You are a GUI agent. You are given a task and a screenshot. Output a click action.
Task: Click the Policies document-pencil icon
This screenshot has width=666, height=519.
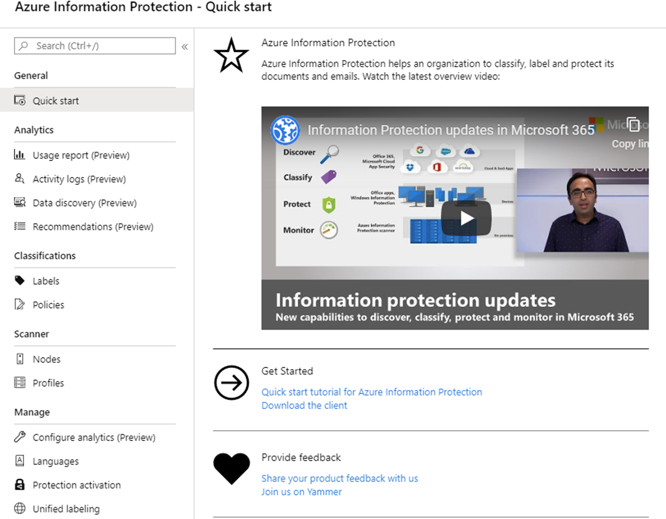tap(20, 304)
